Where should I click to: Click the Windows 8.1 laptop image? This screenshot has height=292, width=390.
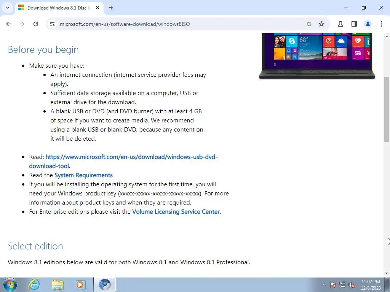point(317,56)
